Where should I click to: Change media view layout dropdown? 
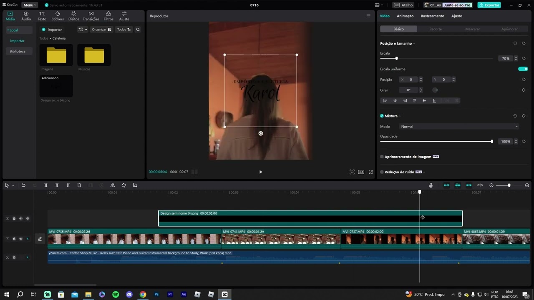coord(83,30)
